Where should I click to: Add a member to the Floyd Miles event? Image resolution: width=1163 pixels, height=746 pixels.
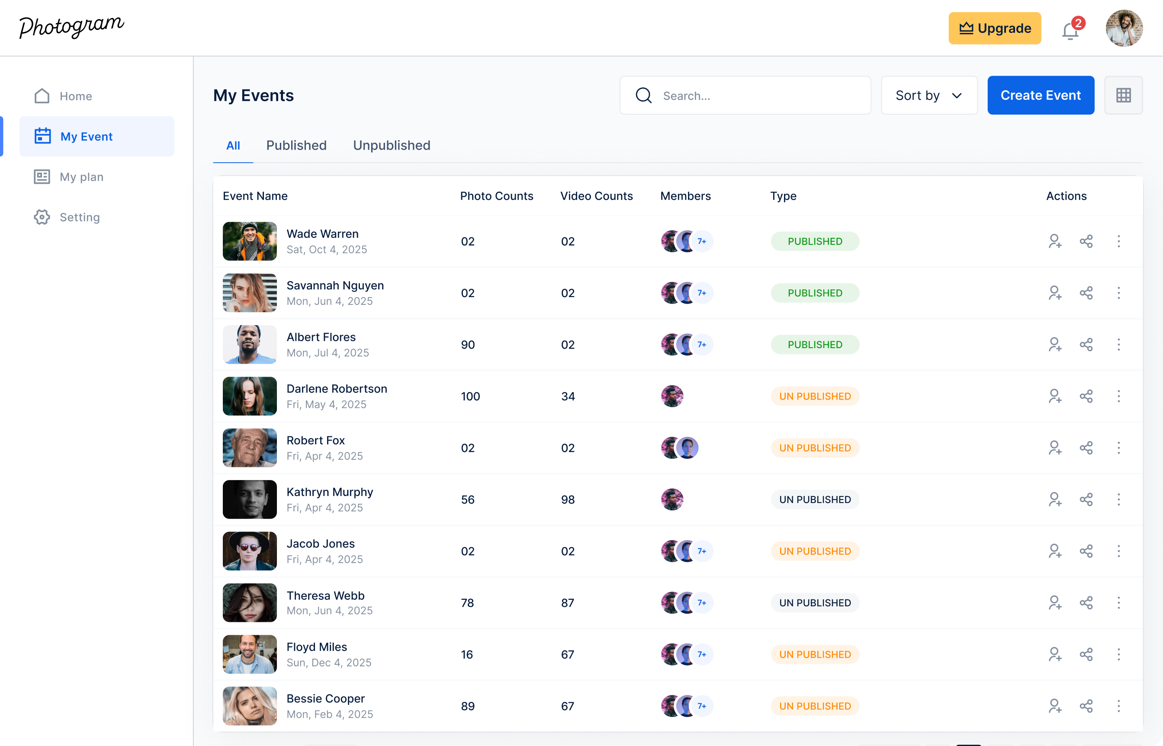[1055, 654]
